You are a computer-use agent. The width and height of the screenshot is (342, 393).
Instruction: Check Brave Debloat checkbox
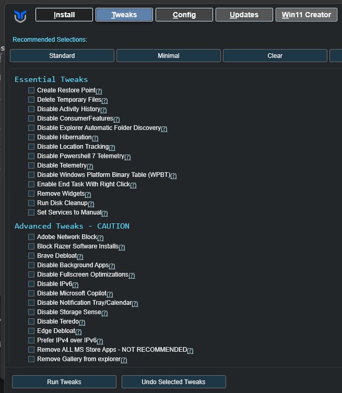pos(31,256)
